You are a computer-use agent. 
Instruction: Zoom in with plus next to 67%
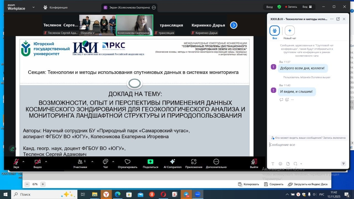tap(43, 184)
